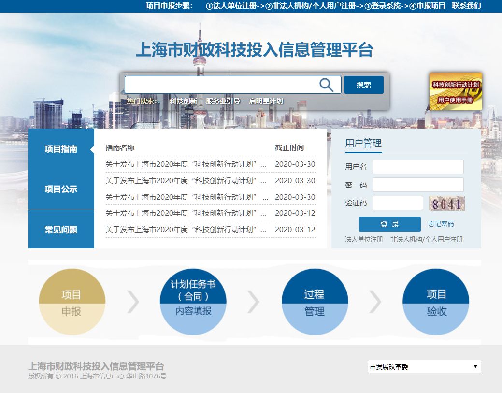Click the 联系我们 link in top bar

pos(466,6)
